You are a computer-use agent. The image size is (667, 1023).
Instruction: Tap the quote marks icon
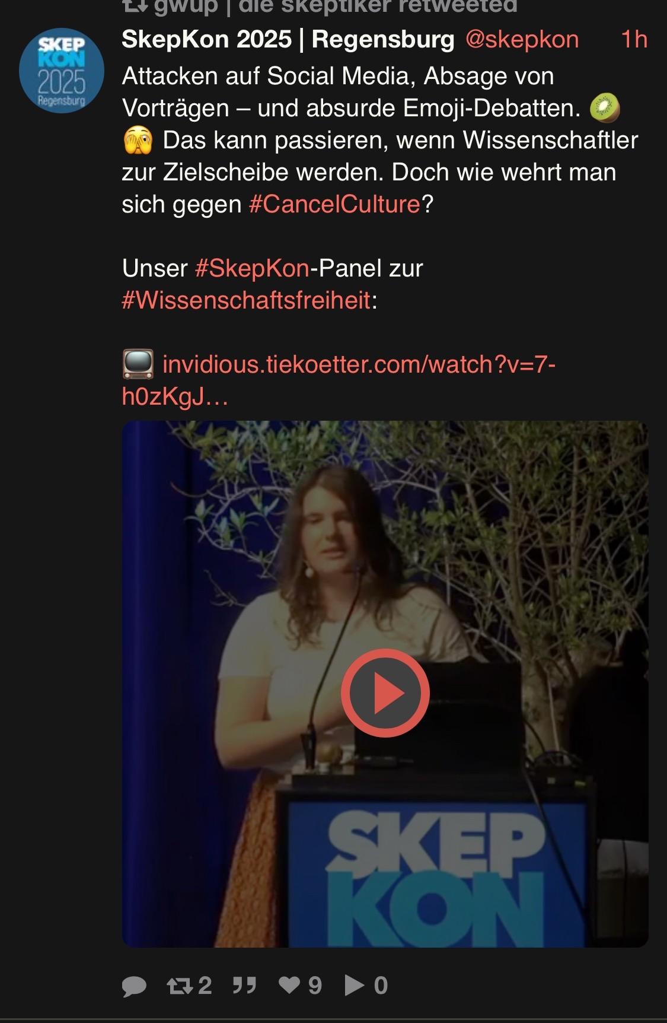244,986
